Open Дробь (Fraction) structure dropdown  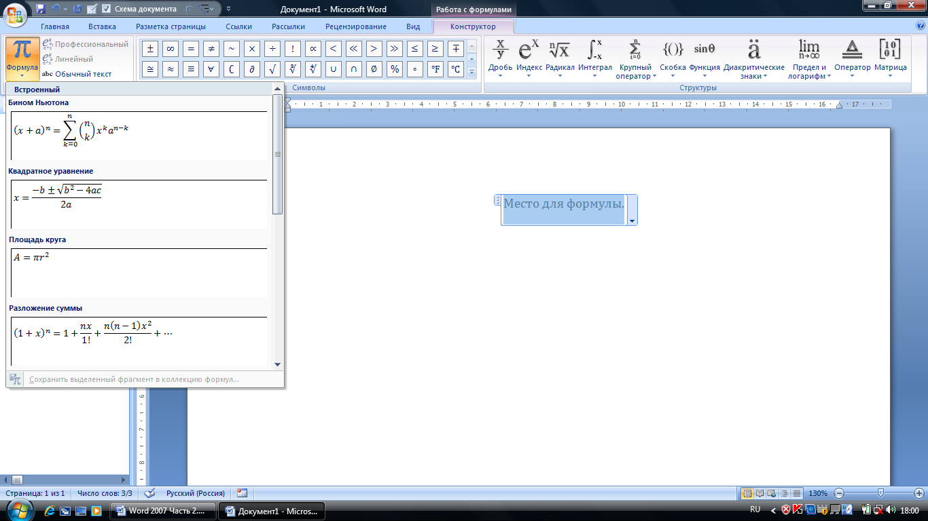click(500, 58)
